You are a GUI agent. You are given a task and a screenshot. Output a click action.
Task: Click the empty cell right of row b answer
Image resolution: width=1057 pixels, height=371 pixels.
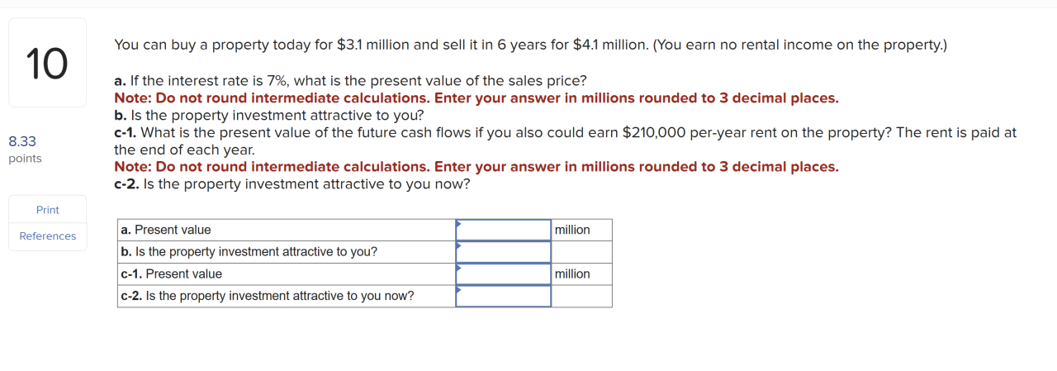tap(581, 252)
